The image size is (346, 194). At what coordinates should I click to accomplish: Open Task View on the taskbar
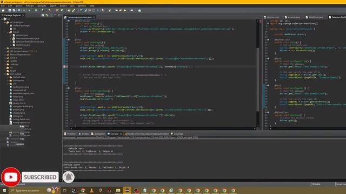coord(65,190)
